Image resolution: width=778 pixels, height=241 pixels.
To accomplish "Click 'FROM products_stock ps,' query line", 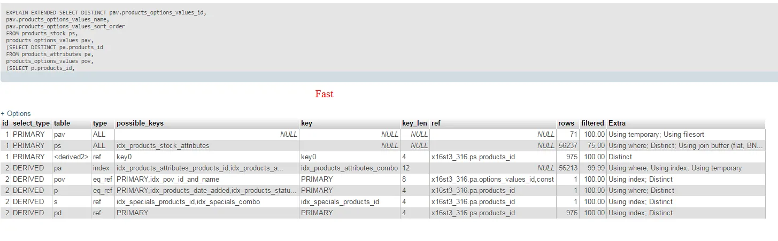I will tap(42, 33).
